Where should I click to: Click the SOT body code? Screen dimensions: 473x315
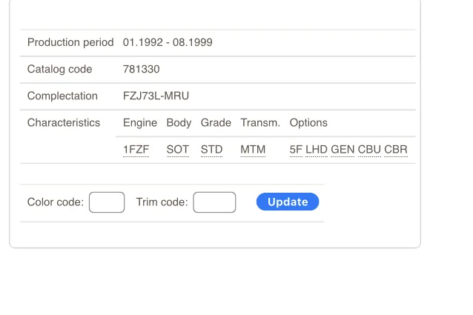pos(177,150)
